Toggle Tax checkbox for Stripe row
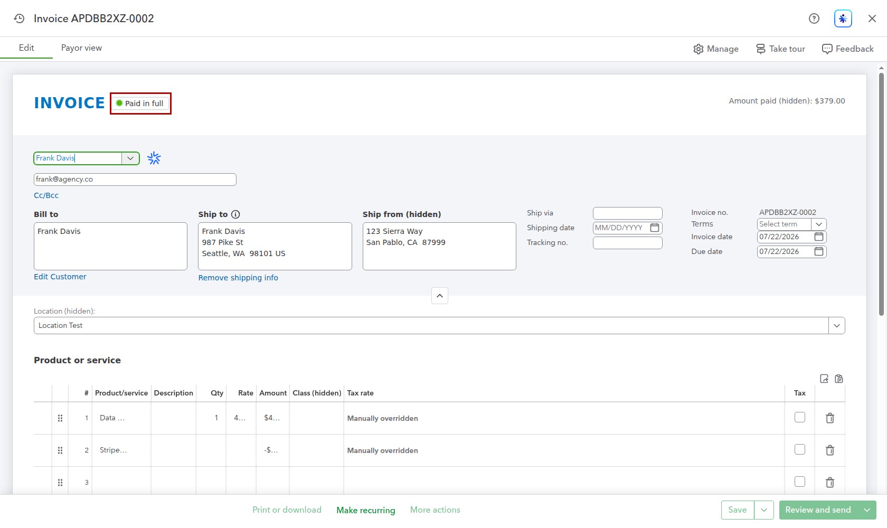The image size is (887, 528). pyautogui.click(x=800, y=449)
